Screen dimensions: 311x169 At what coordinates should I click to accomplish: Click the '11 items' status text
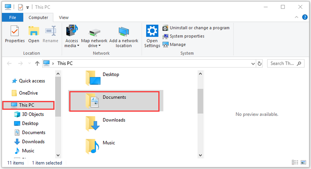(16, 163)
